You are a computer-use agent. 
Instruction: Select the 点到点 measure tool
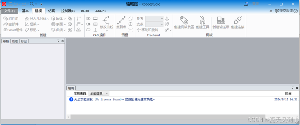[121, 23]
